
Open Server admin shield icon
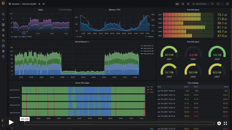(x=3, y=56)
